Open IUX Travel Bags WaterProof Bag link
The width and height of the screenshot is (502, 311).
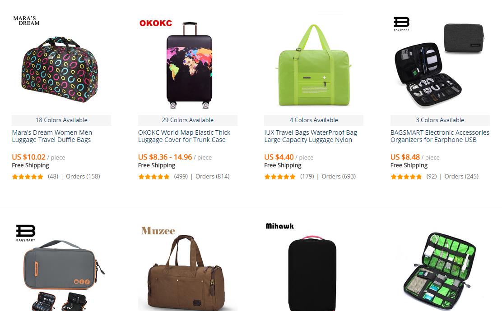click(311, 136)
